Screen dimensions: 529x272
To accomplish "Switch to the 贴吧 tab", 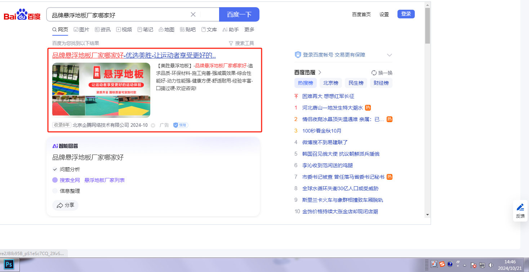I will 188,30.
